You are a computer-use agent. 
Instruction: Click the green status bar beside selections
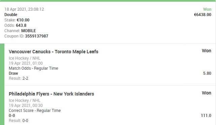tap(2, 84)
